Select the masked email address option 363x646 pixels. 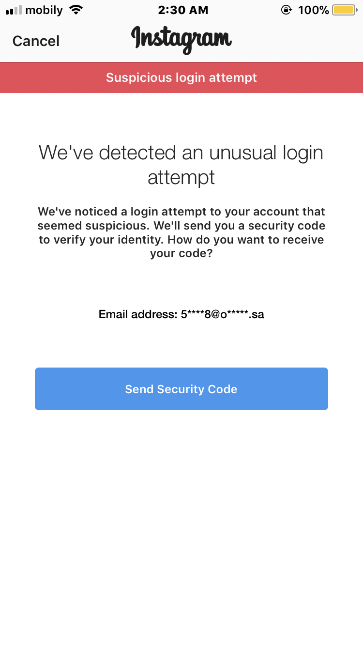(181, 314)
